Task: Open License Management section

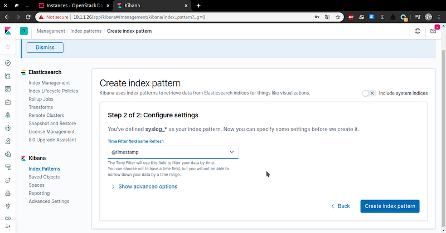Action: point(51,132)
